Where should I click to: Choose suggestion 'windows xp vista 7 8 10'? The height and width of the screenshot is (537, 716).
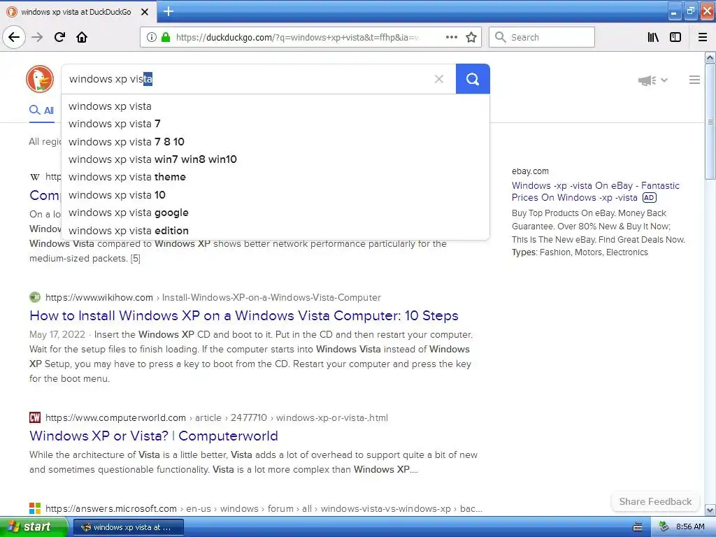(275, 141)
